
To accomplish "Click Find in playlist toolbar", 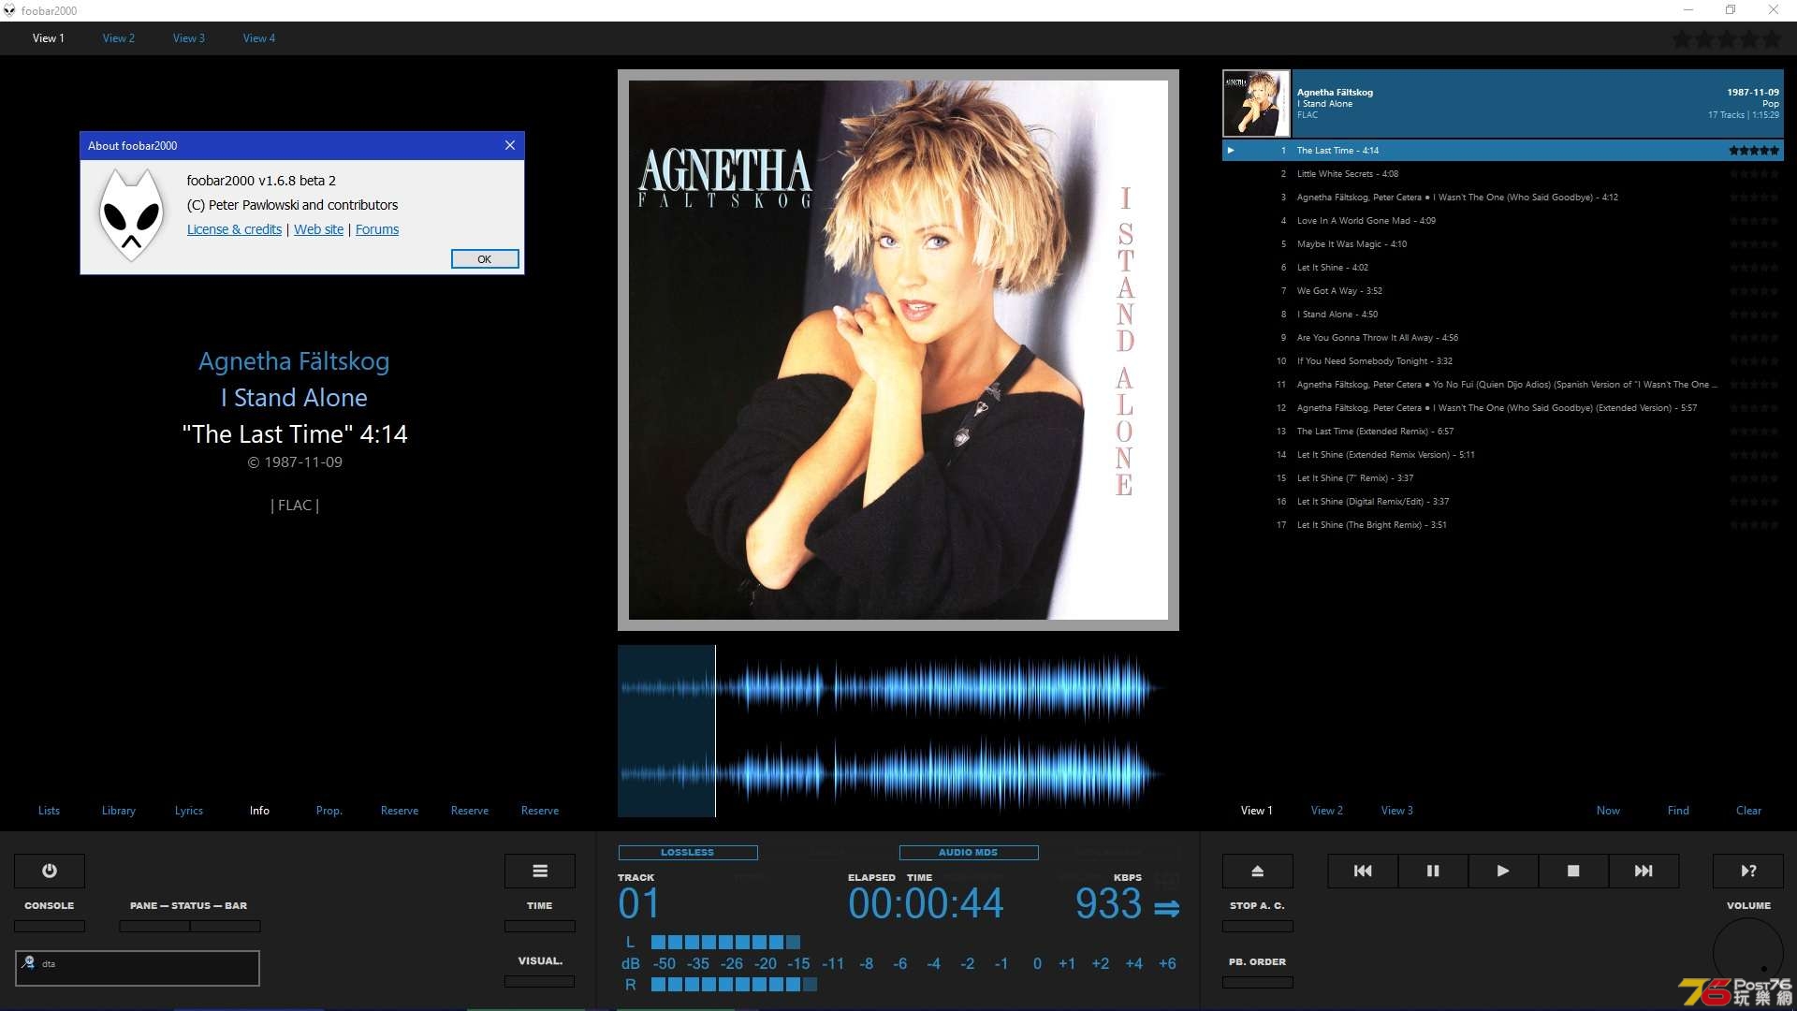I will [1678, 811].
